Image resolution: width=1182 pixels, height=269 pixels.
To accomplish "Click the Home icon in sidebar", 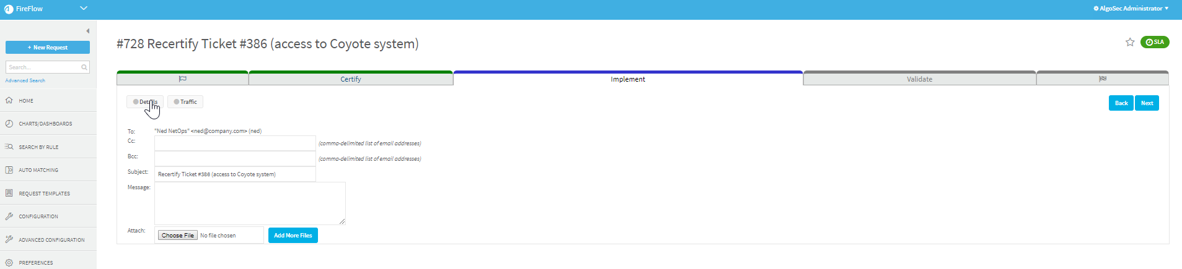I will 9,100.
